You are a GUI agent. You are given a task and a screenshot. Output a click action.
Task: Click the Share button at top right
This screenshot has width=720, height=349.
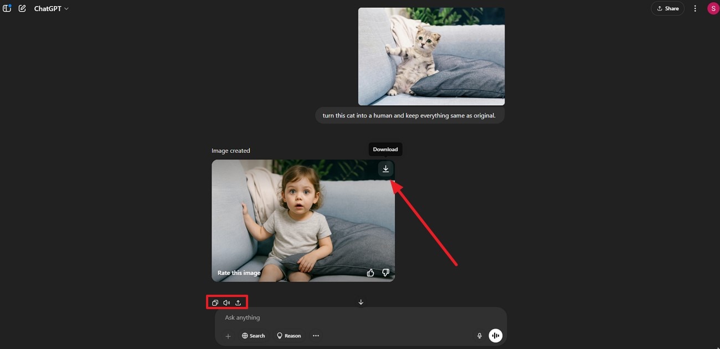tap(667, 8)
